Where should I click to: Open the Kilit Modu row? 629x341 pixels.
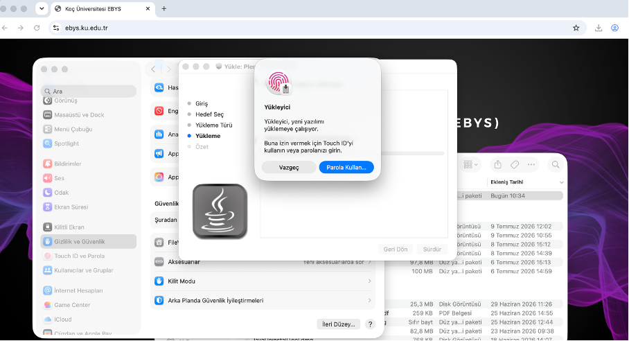click(x=263, y=281)
